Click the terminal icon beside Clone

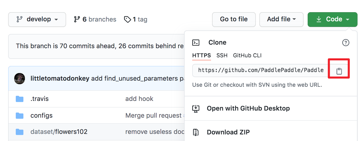tap(196, 42)
